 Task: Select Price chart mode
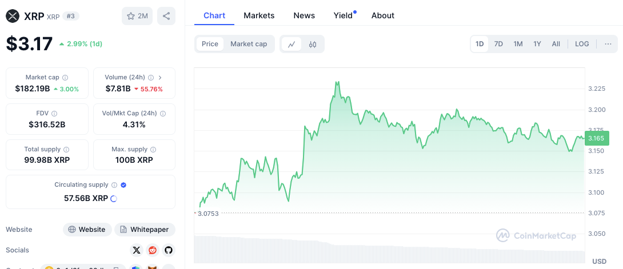[x=210, y=44]
